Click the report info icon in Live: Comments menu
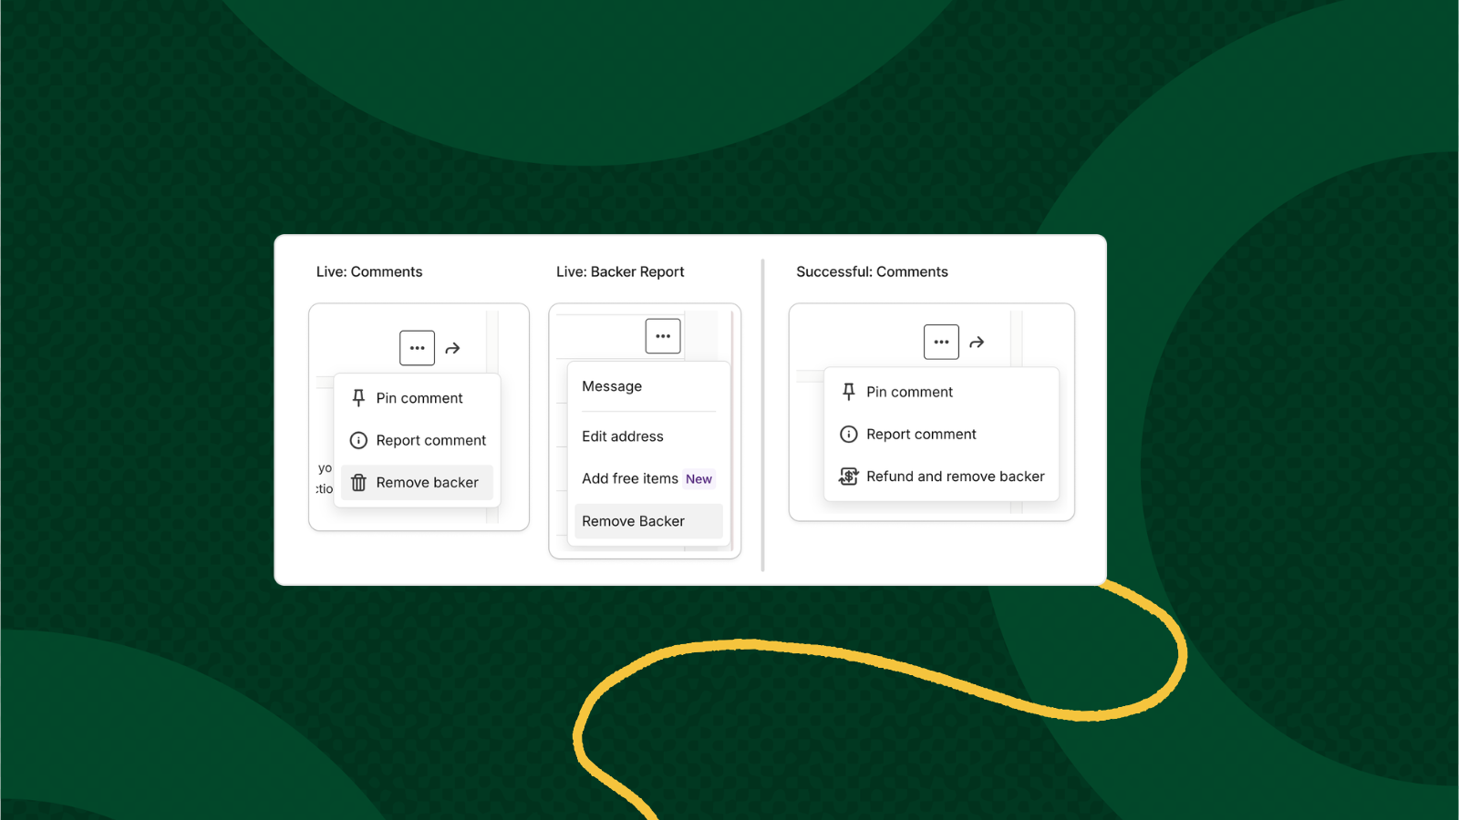This screenshot has width=1459, height=820. pyautogui.click(x=358, y=440)
